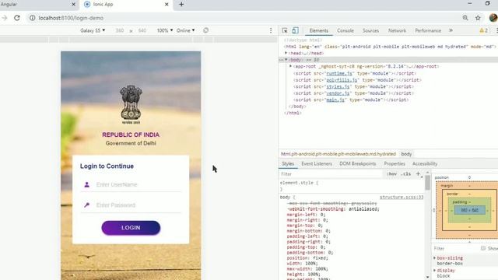The image size is (498, 280).
Task: Switch to the Styles subtab
Action: [x=288, y=164]
